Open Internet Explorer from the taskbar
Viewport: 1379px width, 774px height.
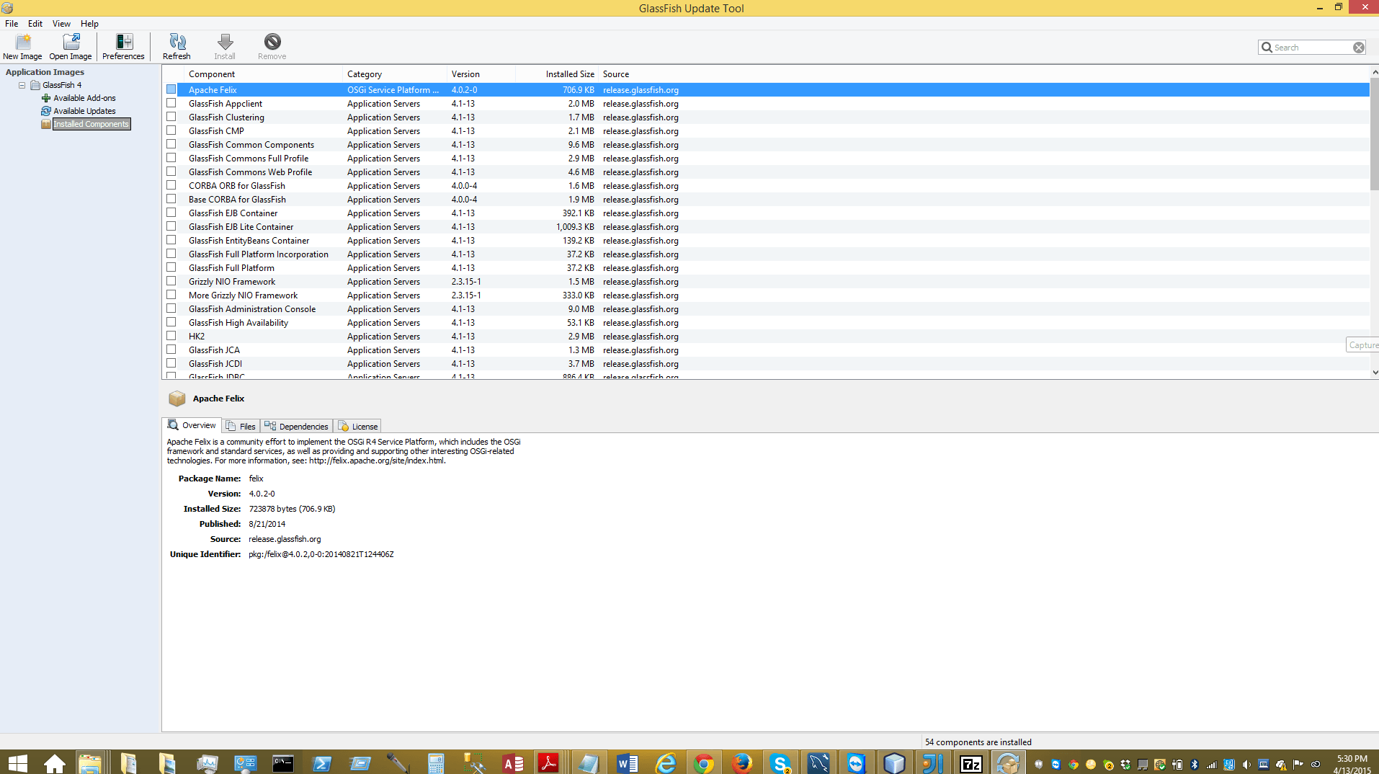click(x=666, y=763)
